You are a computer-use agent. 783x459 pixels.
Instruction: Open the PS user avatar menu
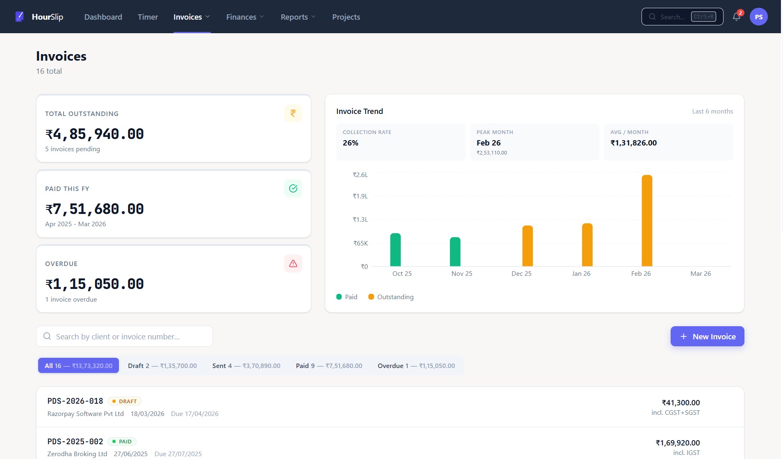758,17
